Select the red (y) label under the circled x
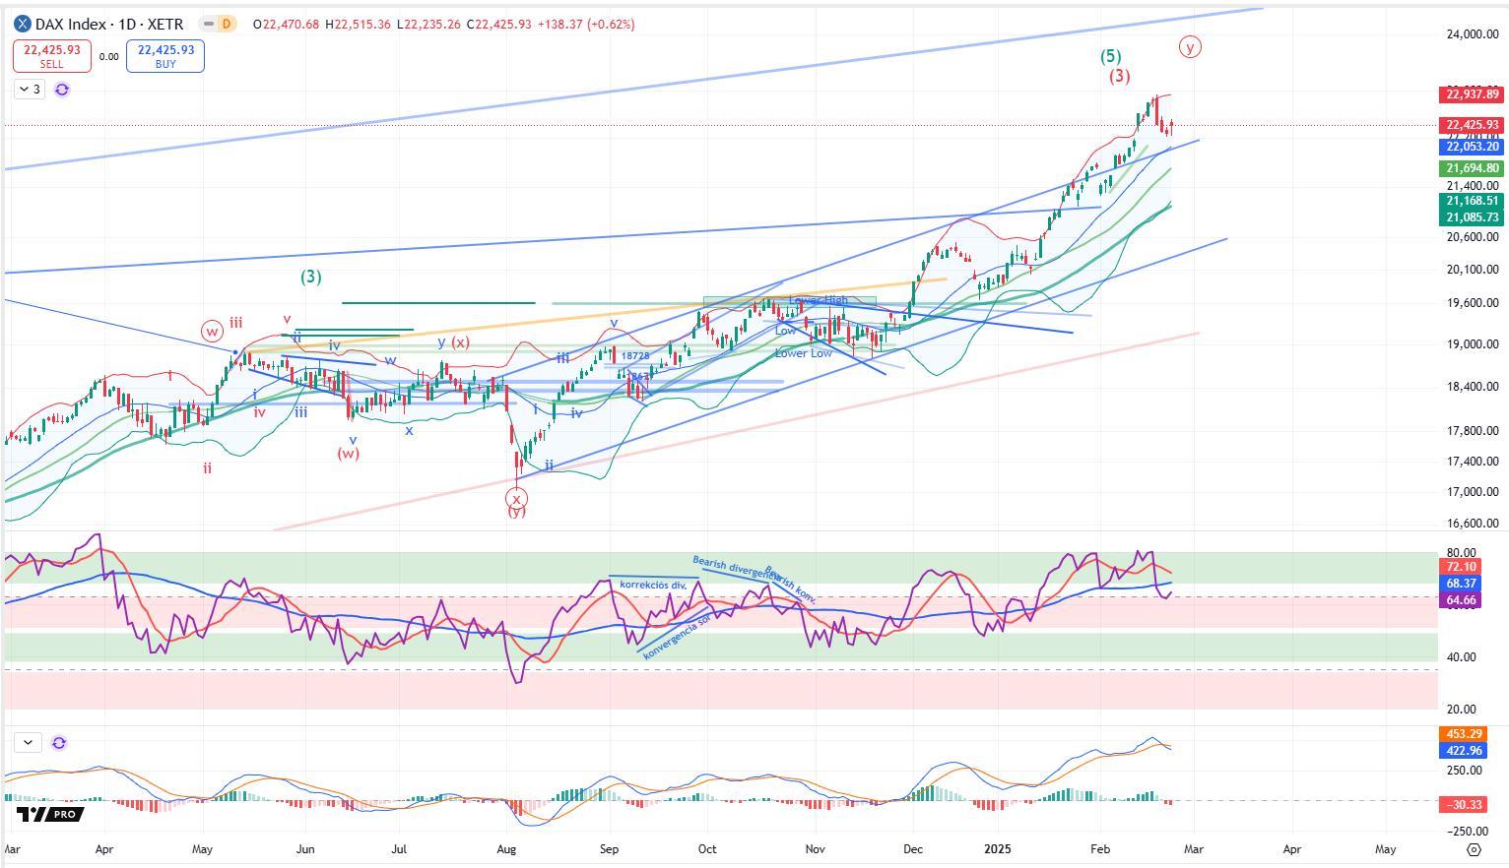This screenshot has height=868, width=1509. (x=516, y=512)
